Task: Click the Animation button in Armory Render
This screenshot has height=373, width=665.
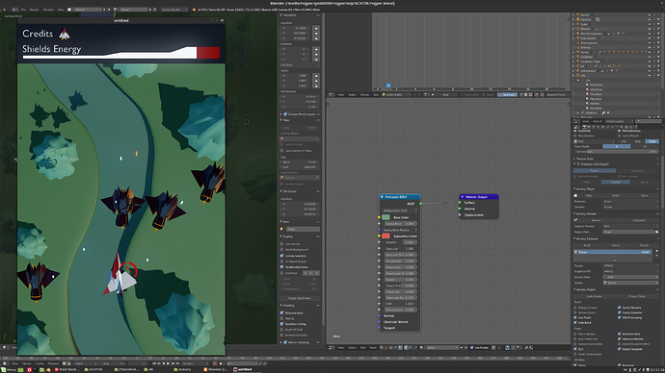Action: pos(639,220)
